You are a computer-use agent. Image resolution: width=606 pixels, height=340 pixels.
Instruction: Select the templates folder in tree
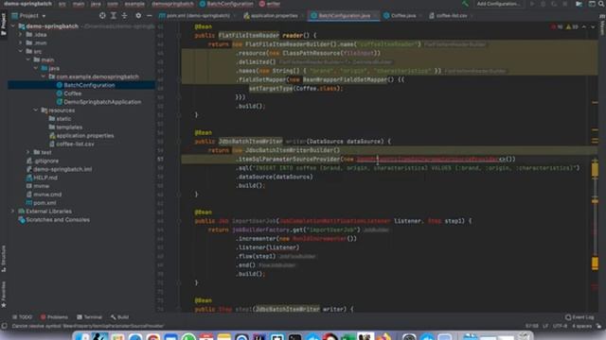point(69,127)
